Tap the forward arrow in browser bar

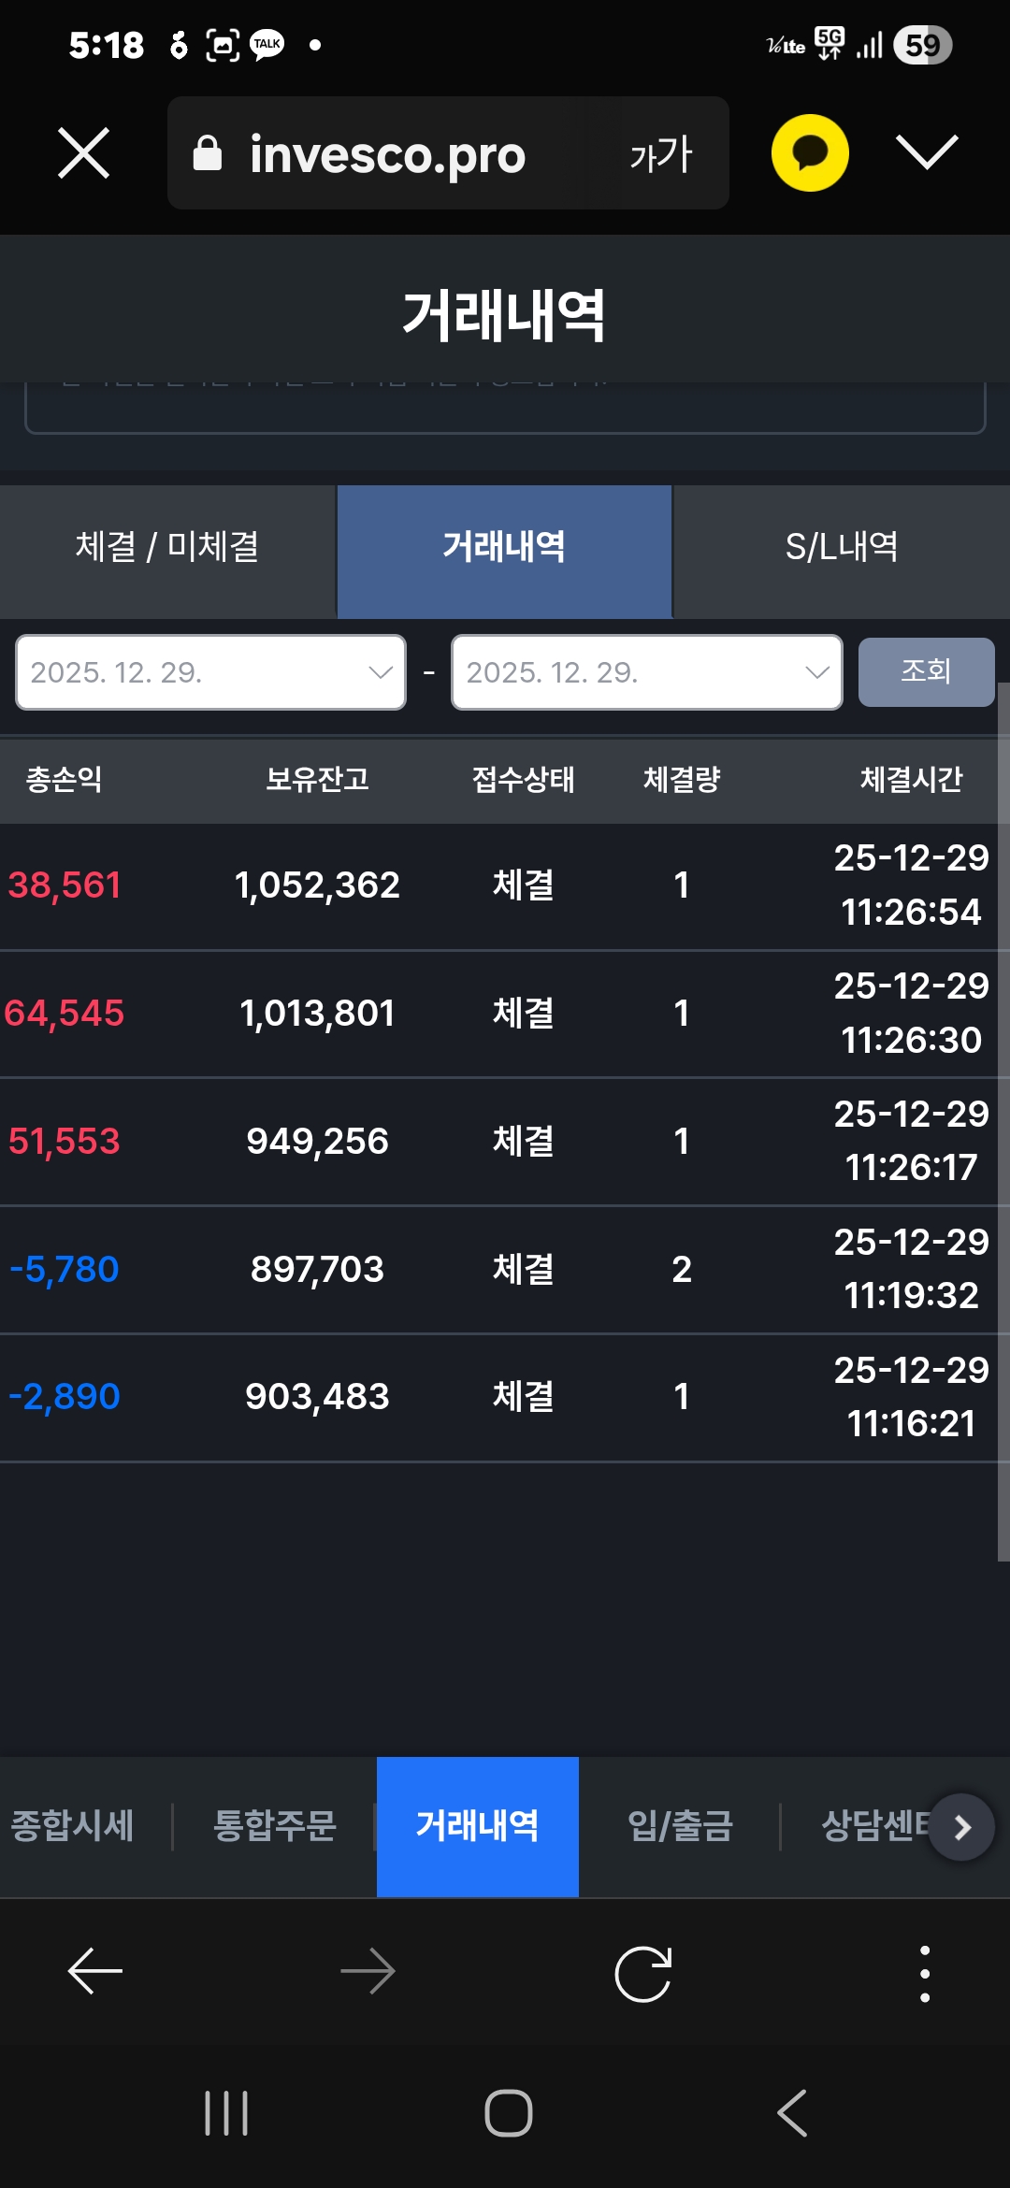coord(368,1971)
